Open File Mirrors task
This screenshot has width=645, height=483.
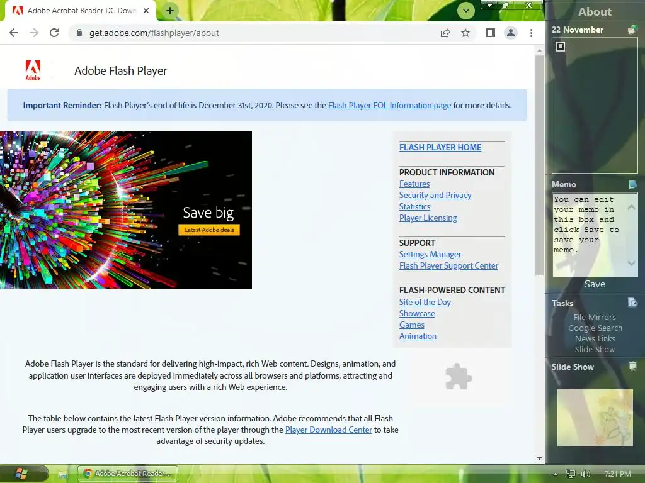pyautogui.click(x=595, y=317)
